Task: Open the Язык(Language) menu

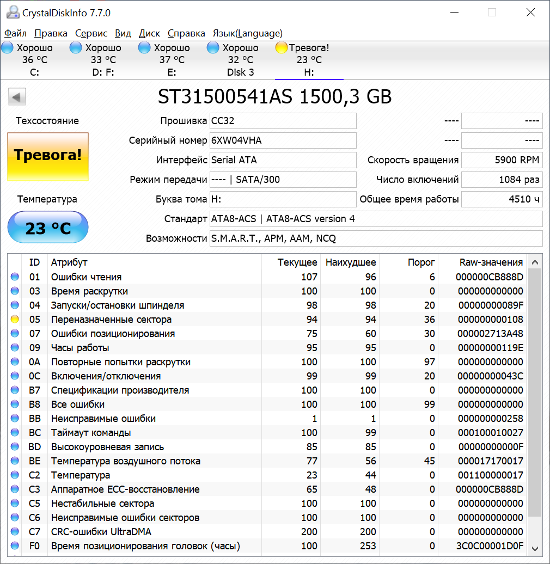Action: click(x=247, y=33)
